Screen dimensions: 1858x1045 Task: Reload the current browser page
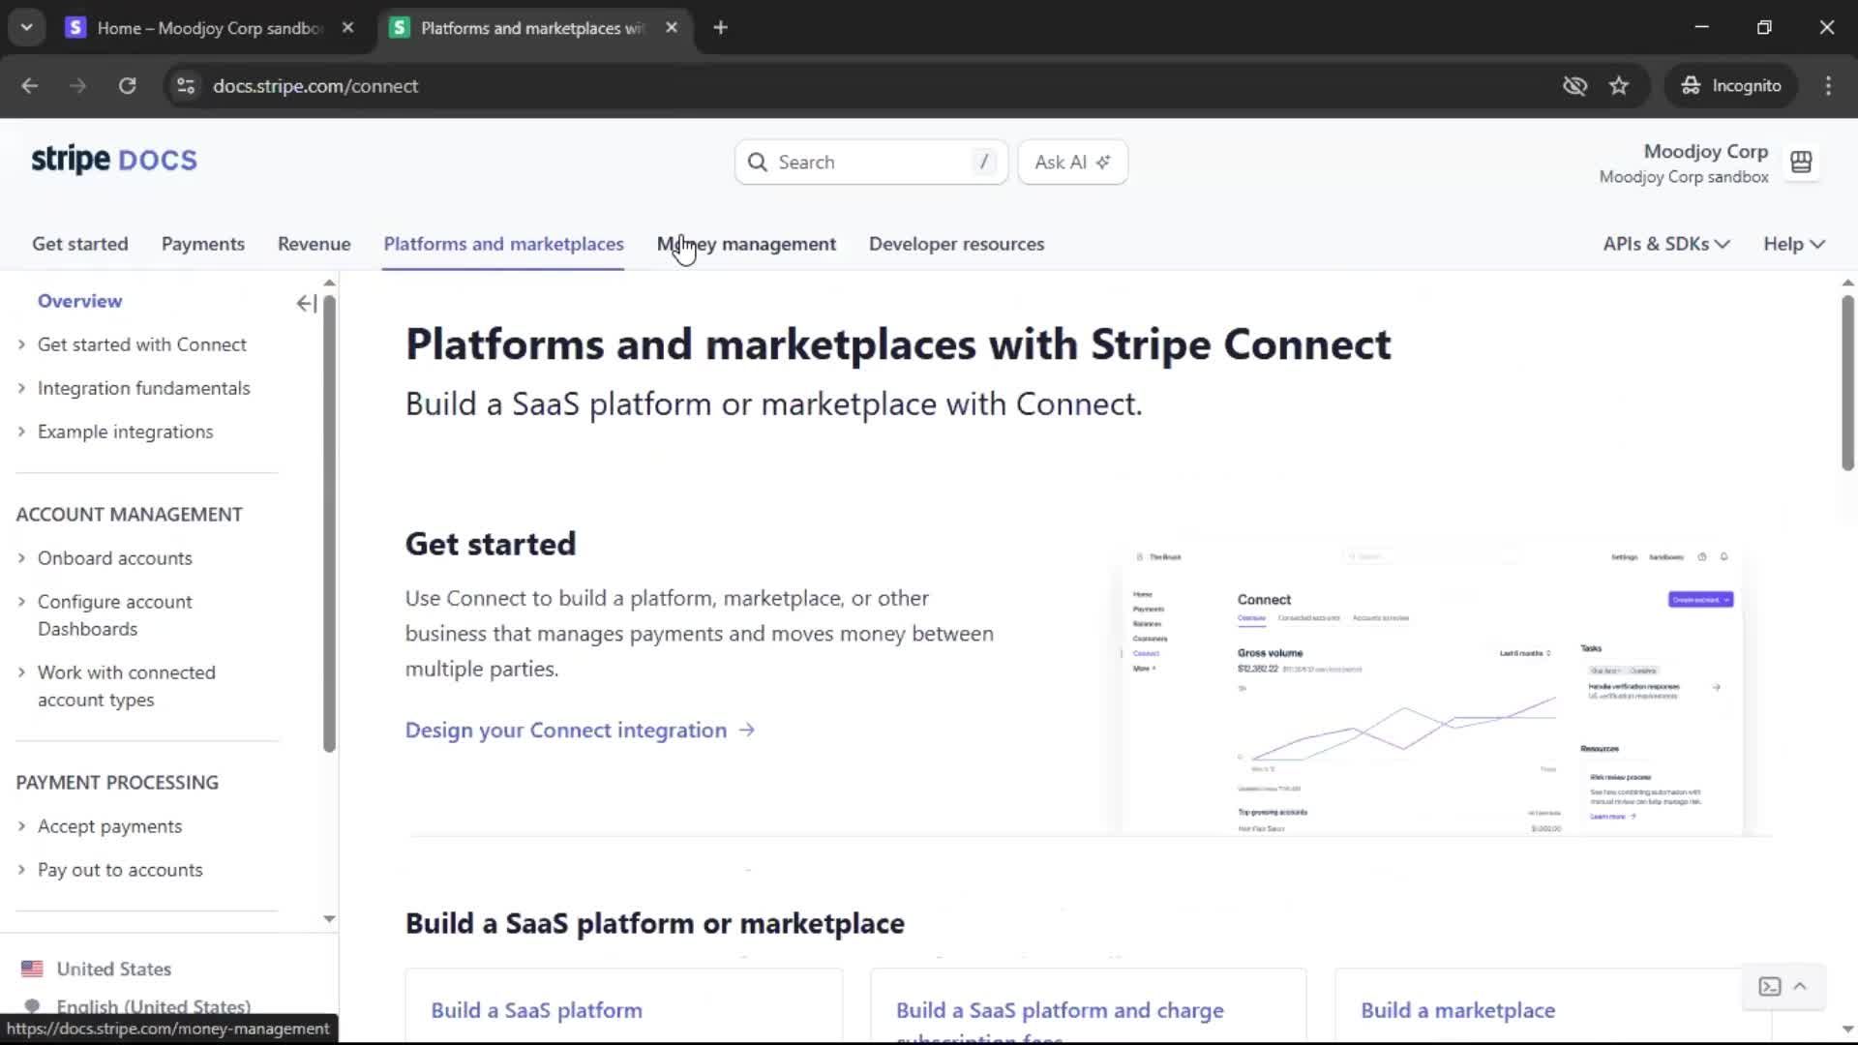(x=127, y=86)
